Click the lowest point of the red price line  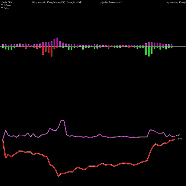58,176
